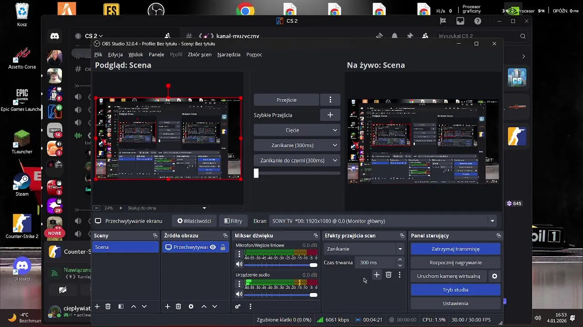The image size is (583, 327).
Task: Open Urządzenie audio three-dot options
Action: (239, 284)
